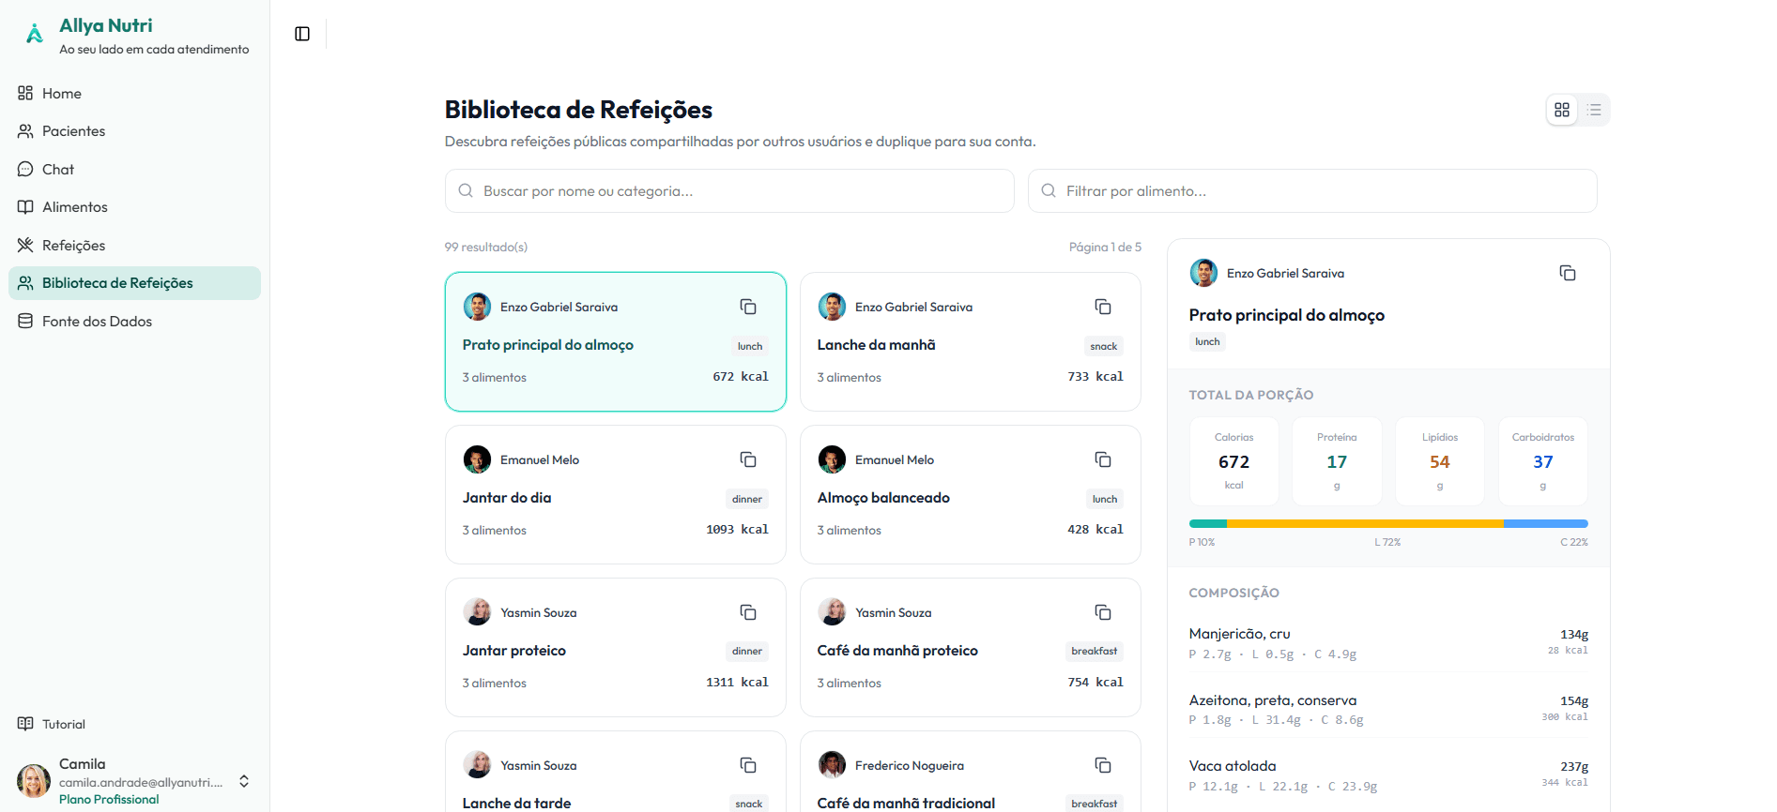Click the lunch tag in the detail panel

pos(1207,342)
